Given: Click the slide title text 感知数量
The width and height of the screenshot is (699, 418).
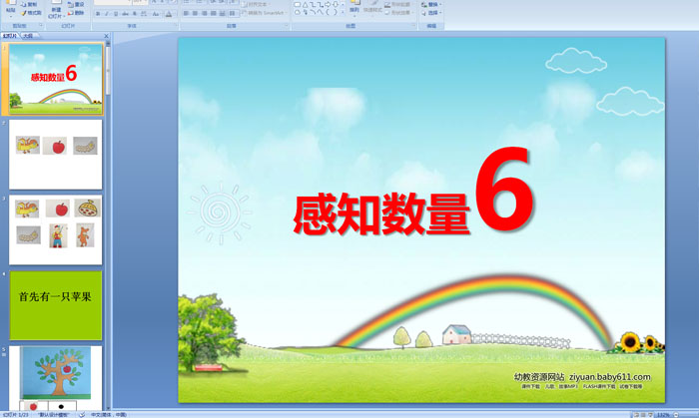Looking at the screenshot, I should pyautogui.click(x=381, y=212).
